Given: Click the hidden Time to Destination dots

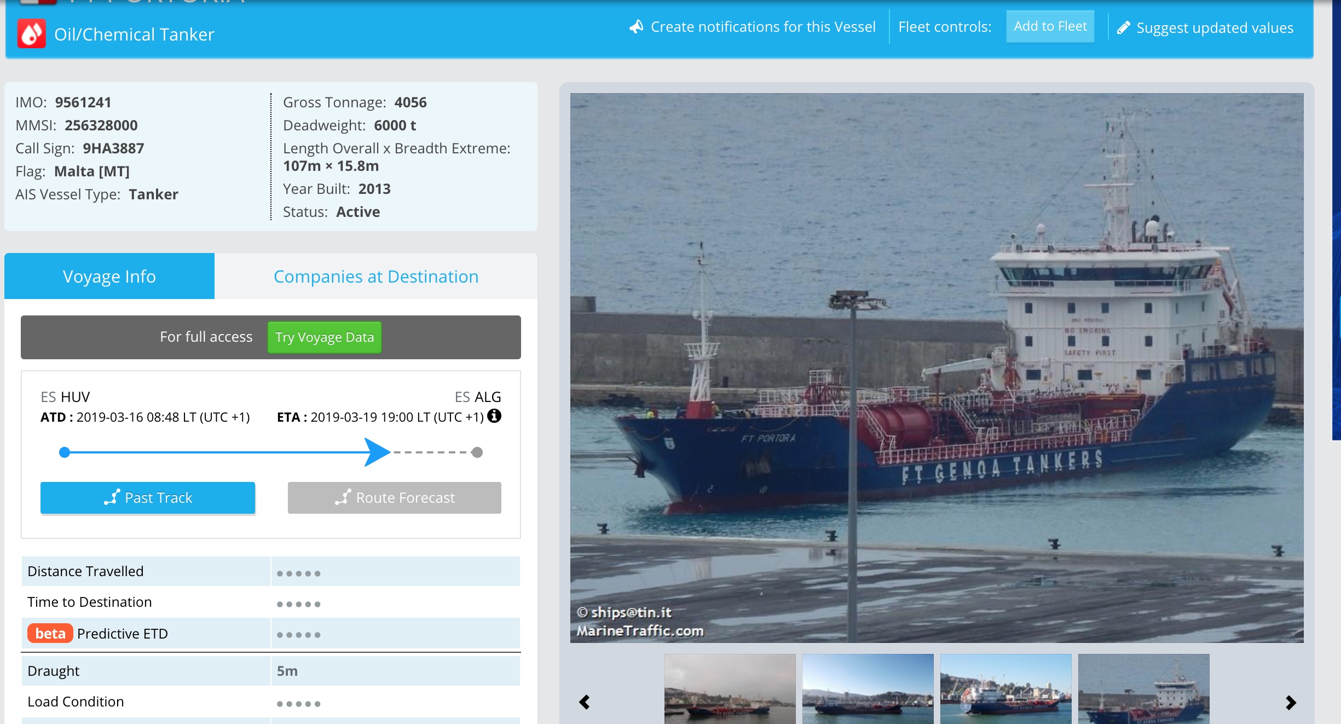Looking at the screenshot, I should point(299,604).
